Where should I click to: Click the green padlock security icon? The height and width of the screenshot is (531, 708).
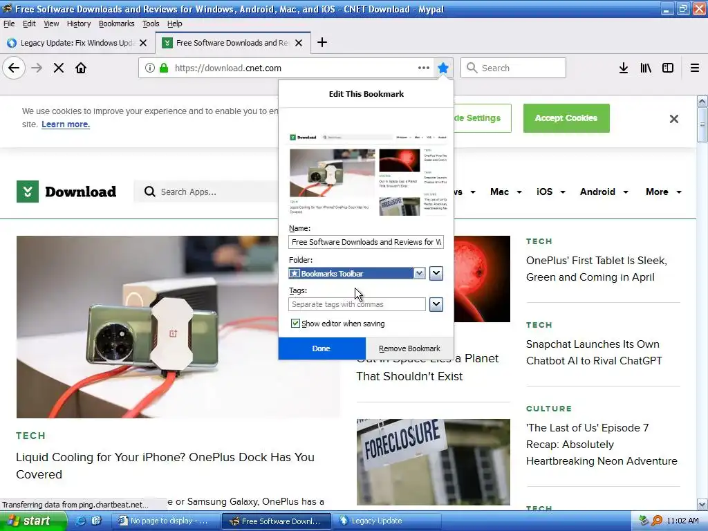point(164,68)
